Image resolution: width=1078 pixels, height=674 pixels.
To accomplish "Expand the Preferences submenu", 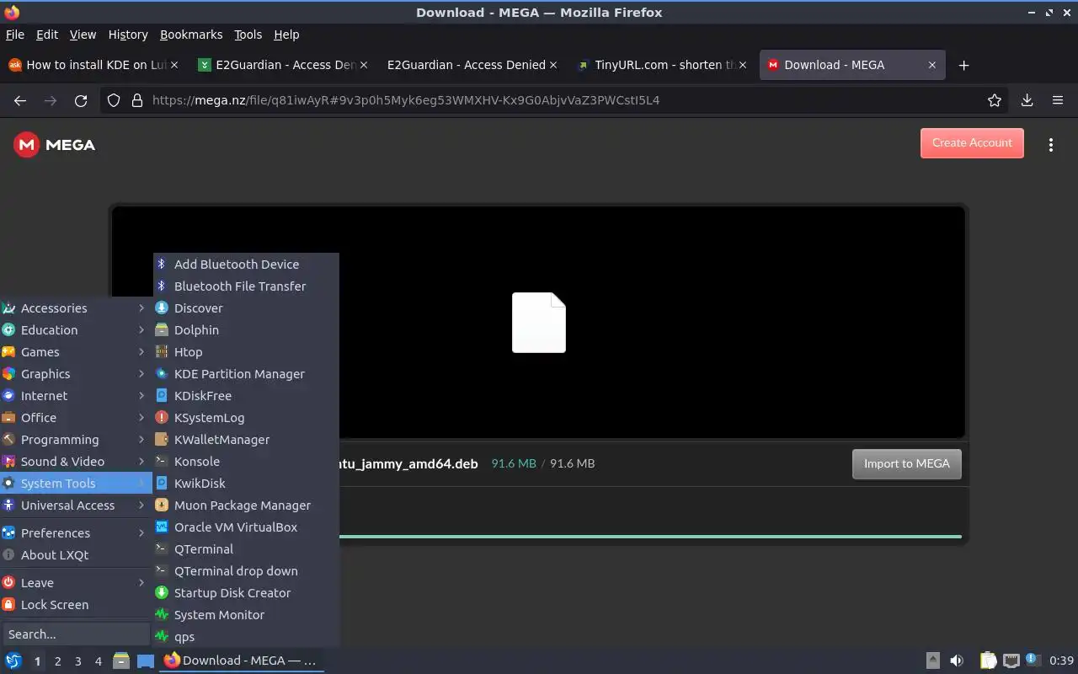I will click(76, 532).
